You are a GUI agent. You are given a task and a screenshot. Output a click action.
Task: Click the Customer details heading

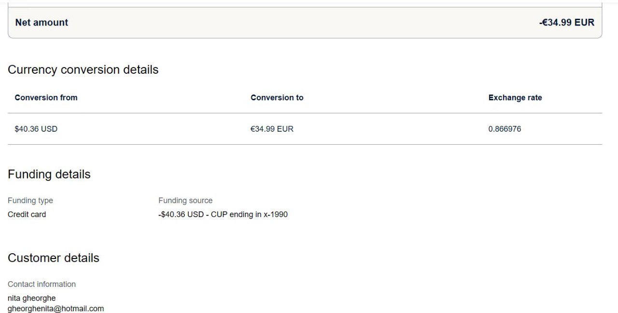54,258
